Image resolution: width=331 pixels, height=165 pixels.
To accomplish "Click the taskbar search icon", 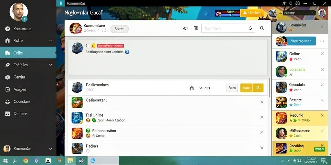I will [15, 161].
